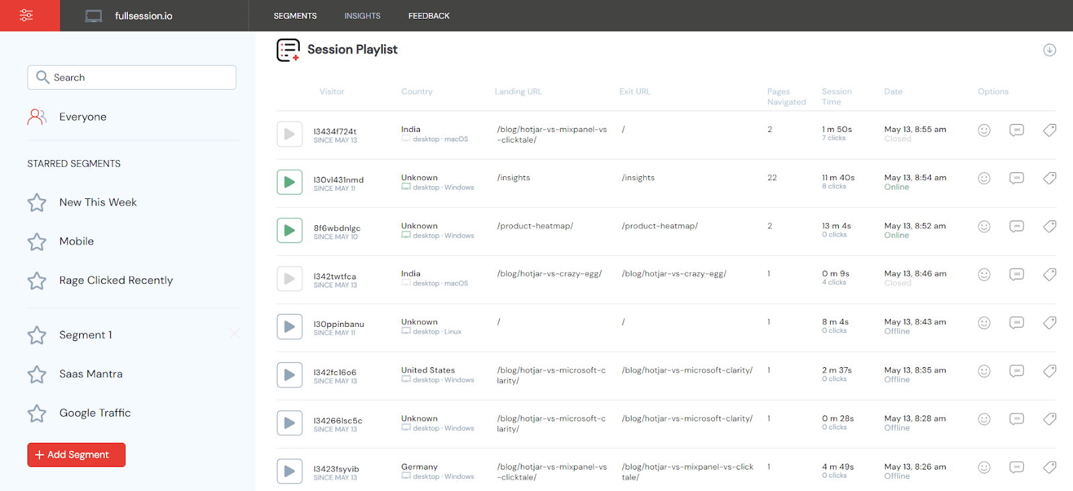Open comment icon for May 13, 8:28 am session
The image size is (1073, 491).
(x=1017, y=419)
